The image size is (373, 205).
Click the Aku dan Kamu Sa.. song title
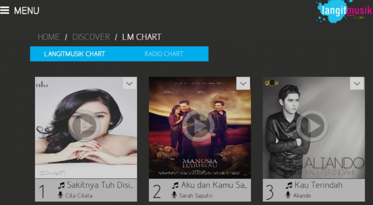coord(214,185)
